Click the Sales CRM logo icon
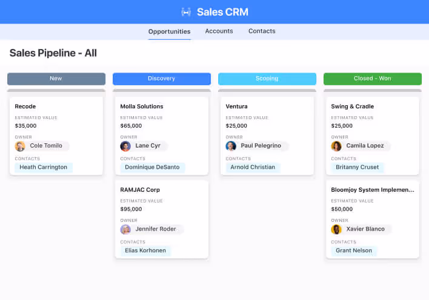429x300 pixels. coord(186,12)
